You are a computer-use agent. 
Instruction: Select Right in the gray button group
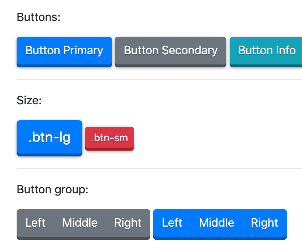[128, 224]
